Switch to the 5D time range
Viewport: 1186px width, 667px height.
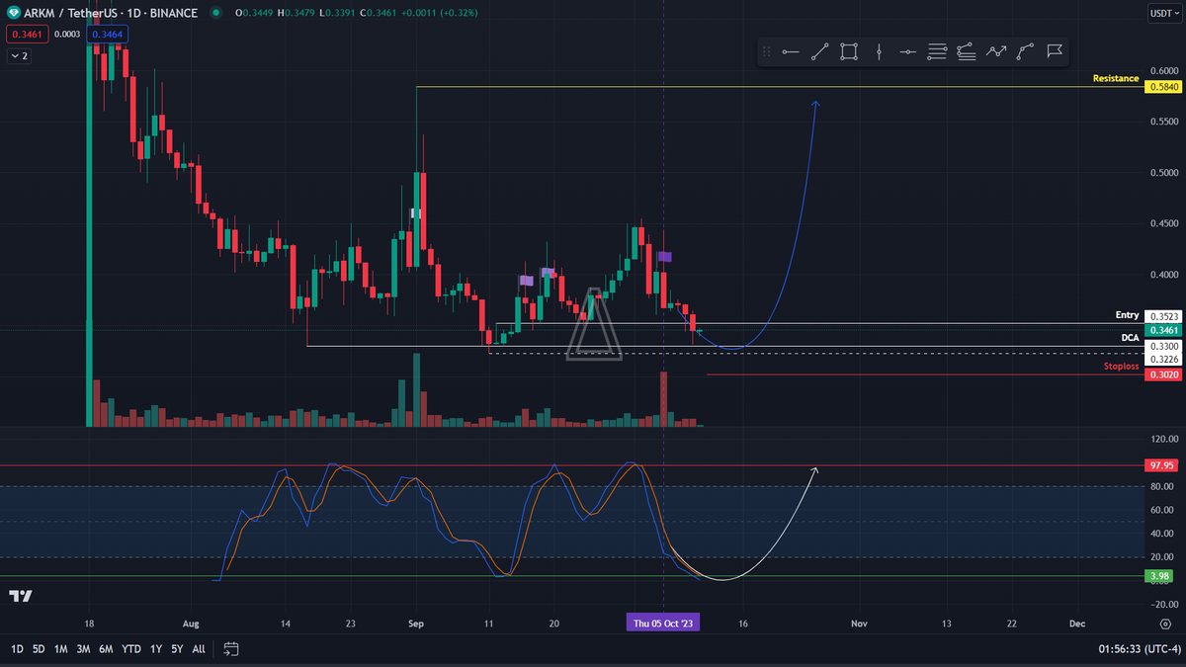pyautogui.click(x=39, y=649)
